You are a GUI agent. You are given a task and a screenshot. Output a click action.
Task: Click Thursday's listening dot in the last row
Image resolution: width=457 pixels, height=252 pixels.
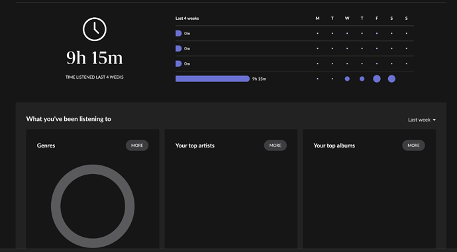point(362,79)
